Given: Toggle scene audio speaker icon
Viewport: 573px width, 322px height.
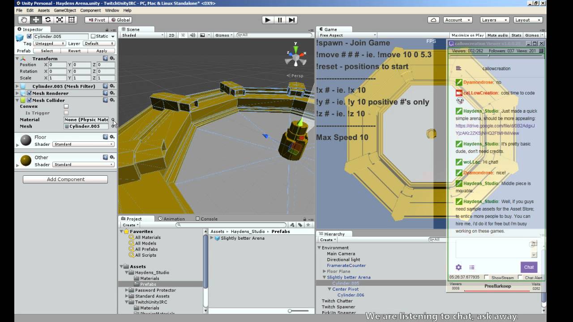Looking at the screenshot, I should tap(192, 35).
